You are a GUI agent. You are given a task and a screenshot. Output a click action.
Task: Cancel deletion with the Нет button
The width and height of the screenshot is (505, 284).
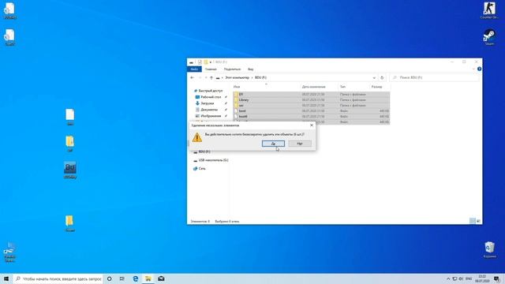pyautogui.click(x=300, y=144)
